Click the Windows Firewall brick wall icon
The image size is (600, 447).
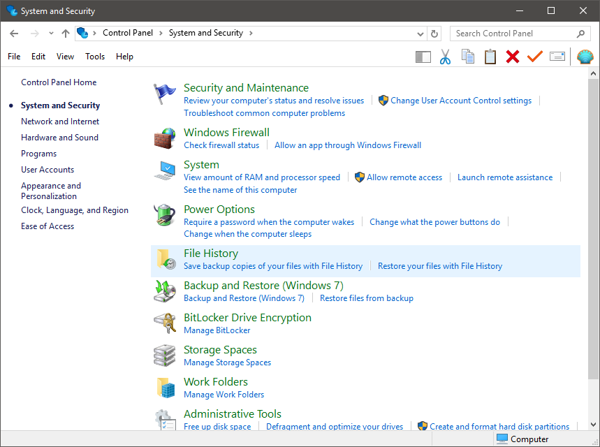click(x=165, y=138)
